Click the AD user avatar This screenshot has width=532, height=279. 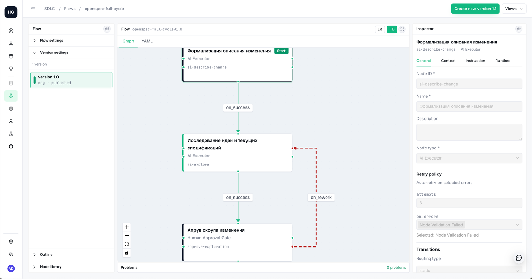[11, 268]
